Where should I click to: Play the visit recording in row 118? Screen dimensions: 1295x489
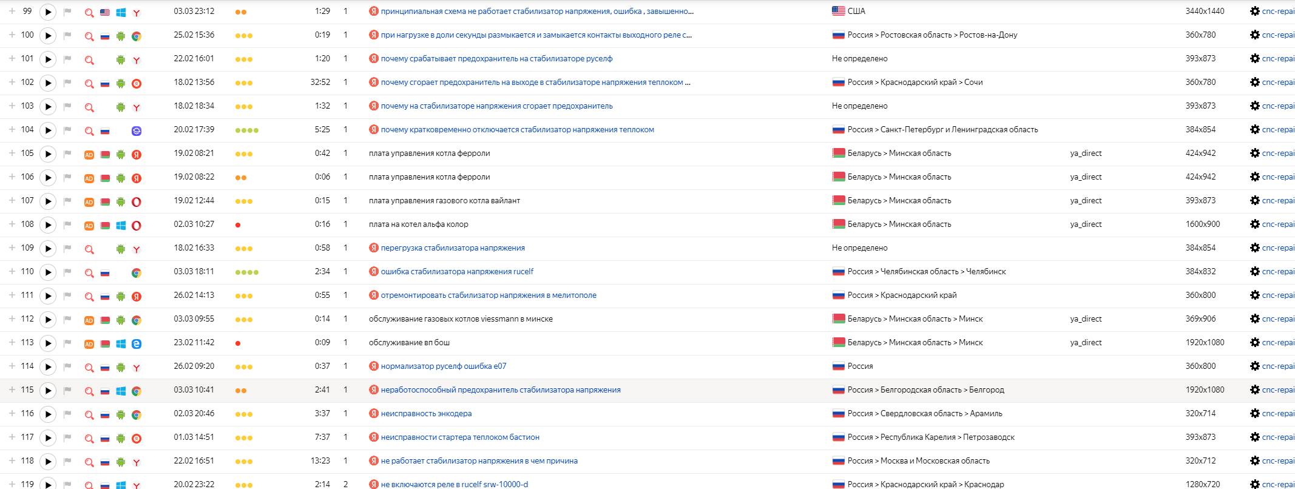[x=48, y=462]
